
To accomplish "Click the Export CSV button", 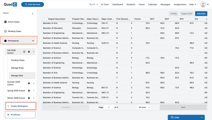I will click(187, 14).
